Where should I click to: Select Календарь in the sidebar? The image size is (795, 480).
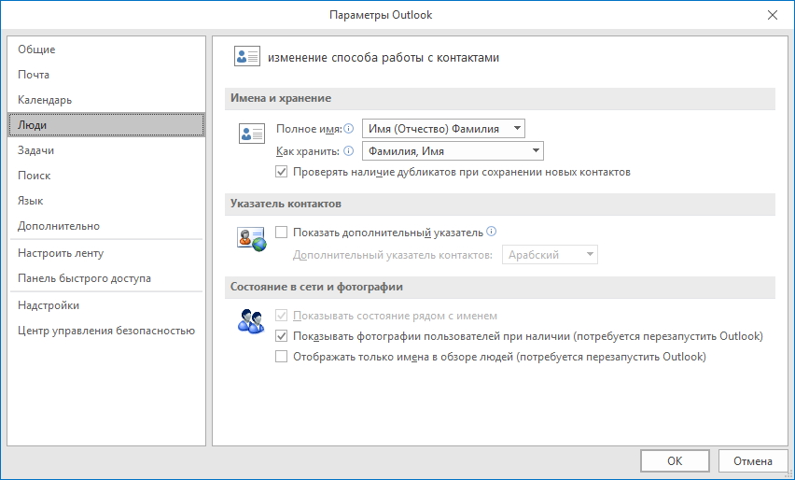pos(106,100)
